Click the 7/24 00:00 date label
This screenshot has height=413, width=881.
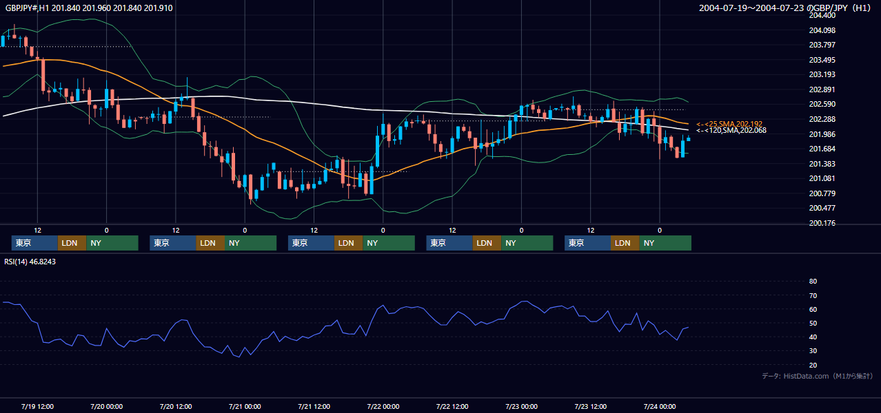coord(660,406)
